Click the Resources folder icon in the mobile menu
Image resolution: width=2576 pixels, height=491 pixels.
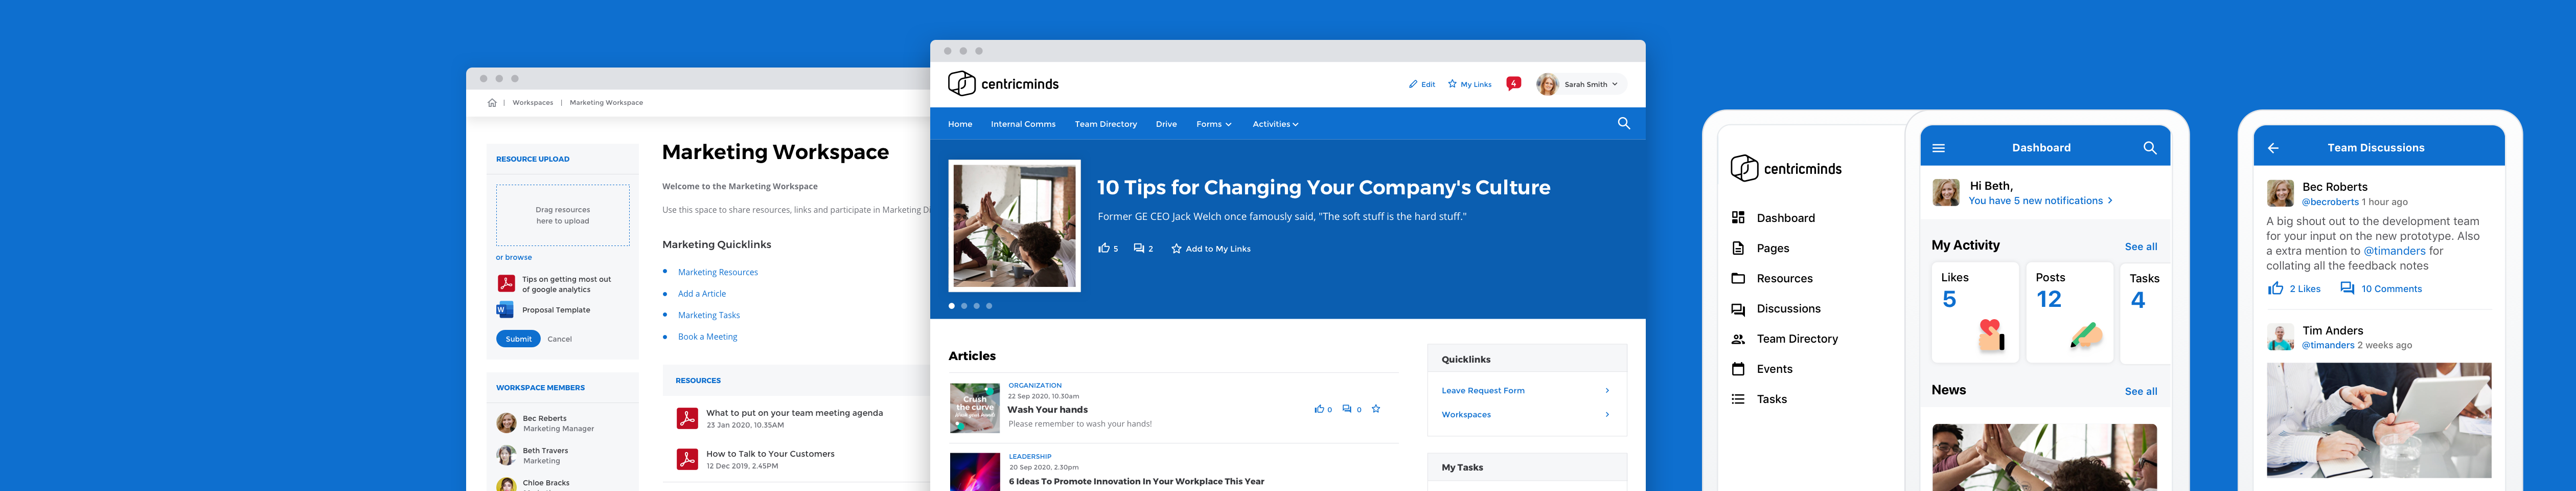click(1738, 278)
